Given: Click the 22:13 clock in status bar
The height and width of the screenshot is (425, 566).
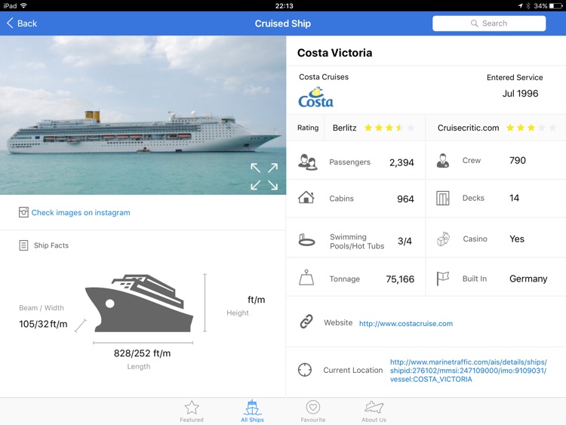Looking at the screenshot, I should [x=284, y=6].
